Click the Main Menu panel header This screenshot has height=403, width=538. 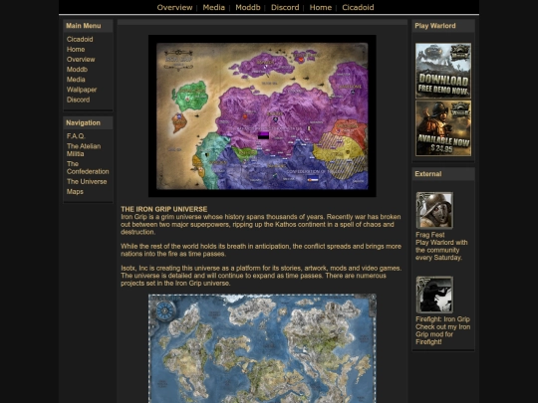(88, 26)
